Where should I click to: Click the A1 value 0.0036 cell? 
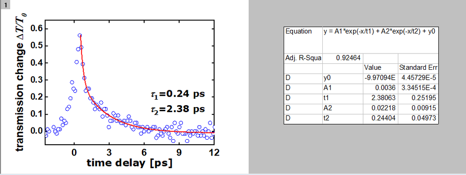pyautogui.click(x=381, y=88)
